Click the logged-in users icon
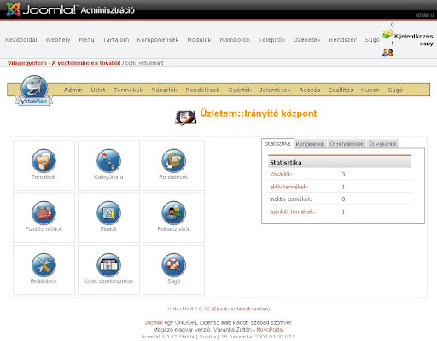This screenshot has height=341, width=437. coord(387,52)
